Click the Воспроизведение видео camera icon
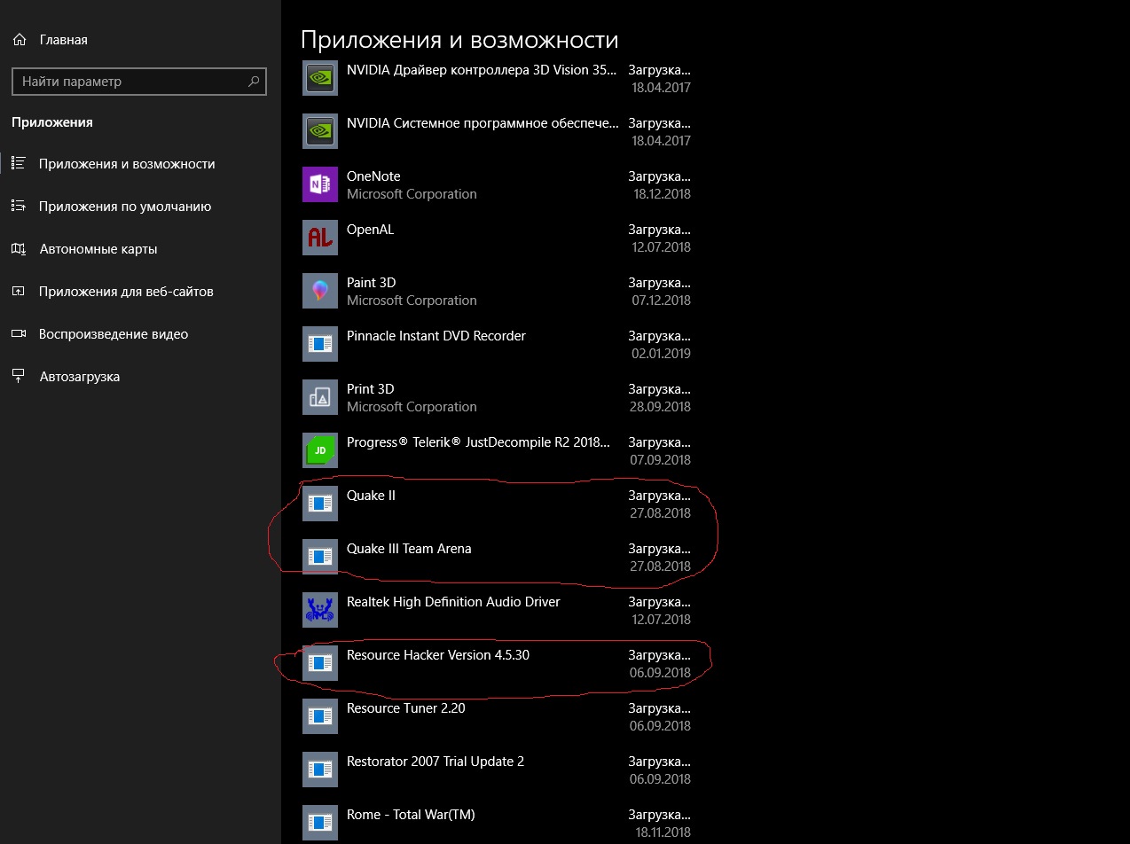The height and width of the screenshot is (844, 1130). [19, 334]
